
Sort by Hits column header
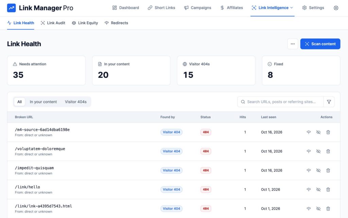243,117
